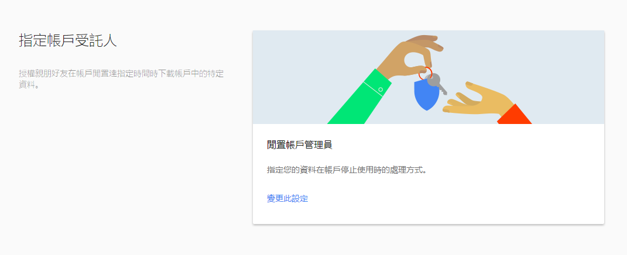
Task: Click the orange-red sleeve
Action: (x=514, y=115)
